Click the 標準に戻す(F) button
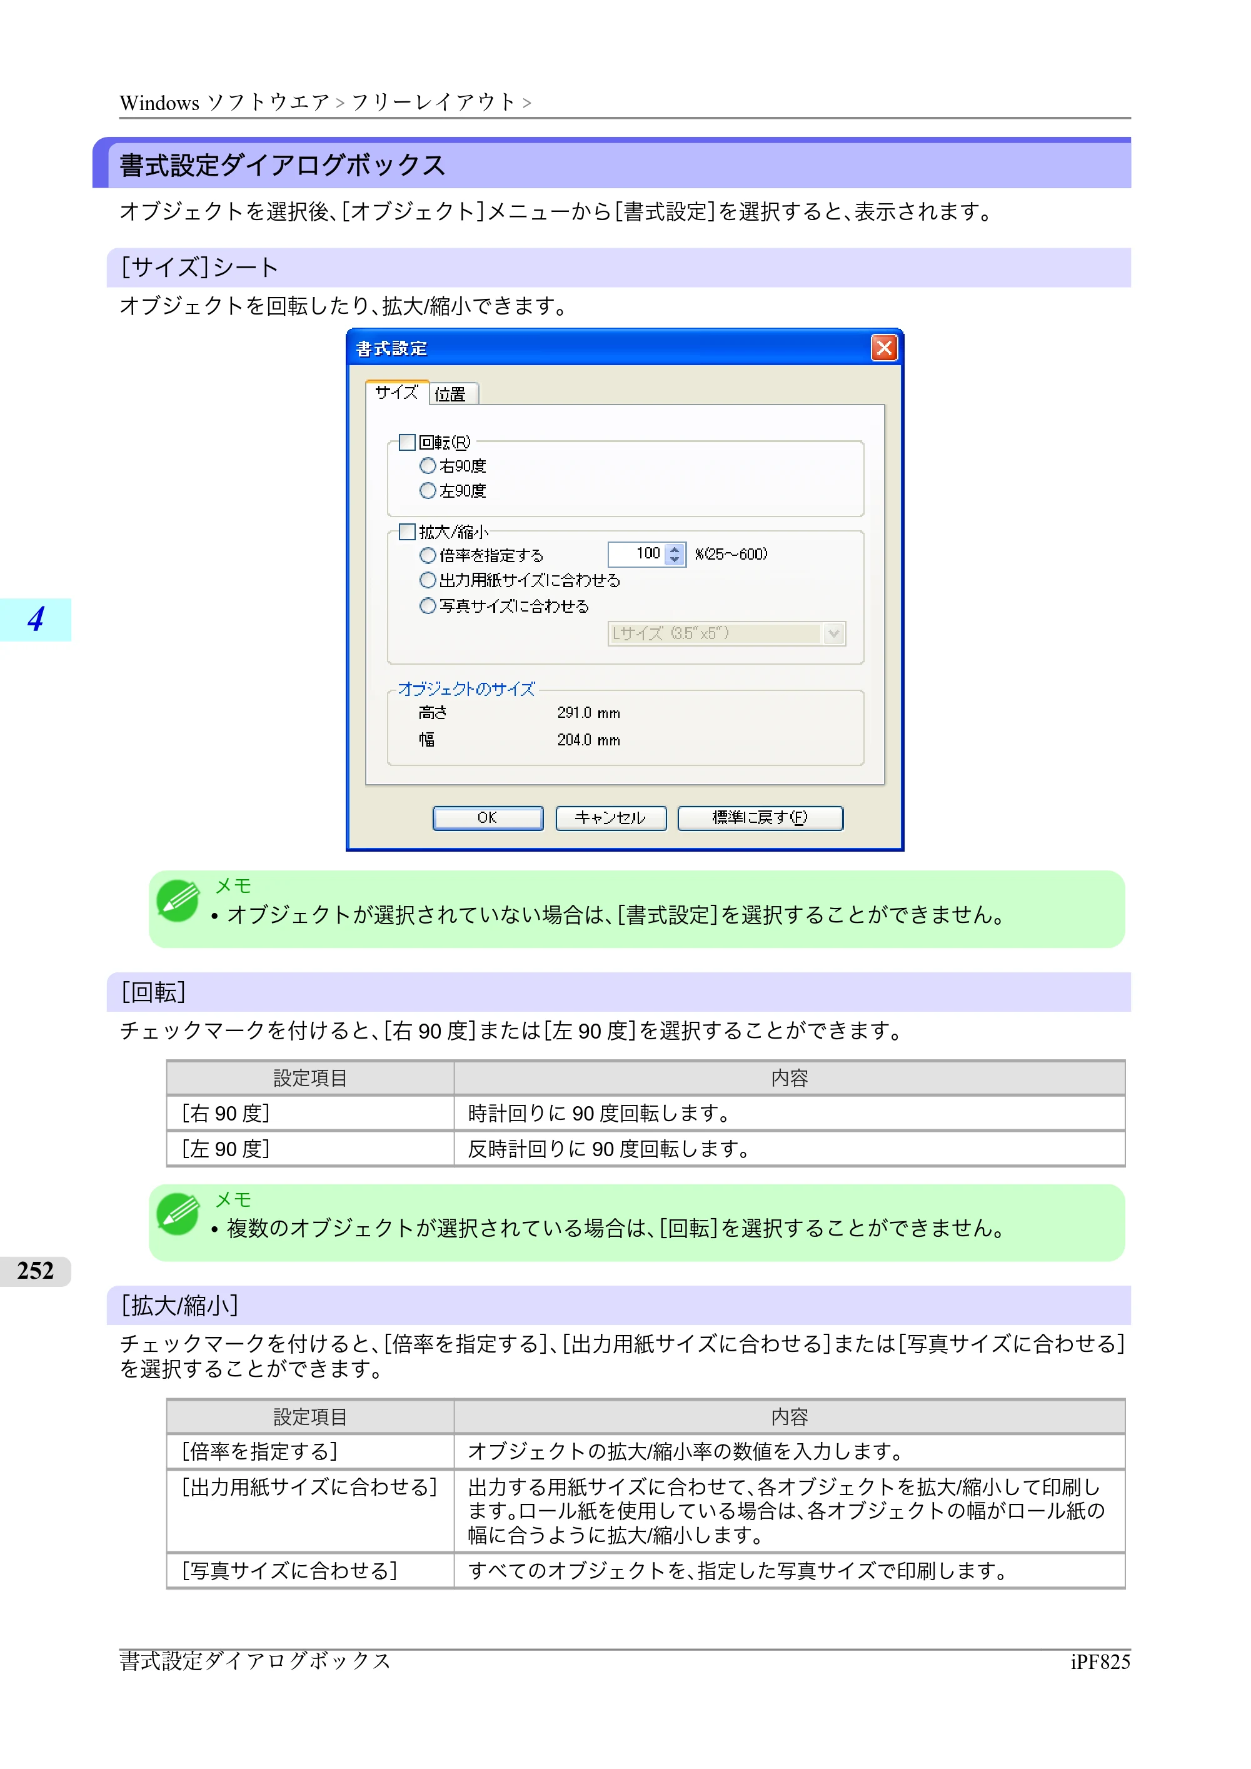 (x=760, y=817)
